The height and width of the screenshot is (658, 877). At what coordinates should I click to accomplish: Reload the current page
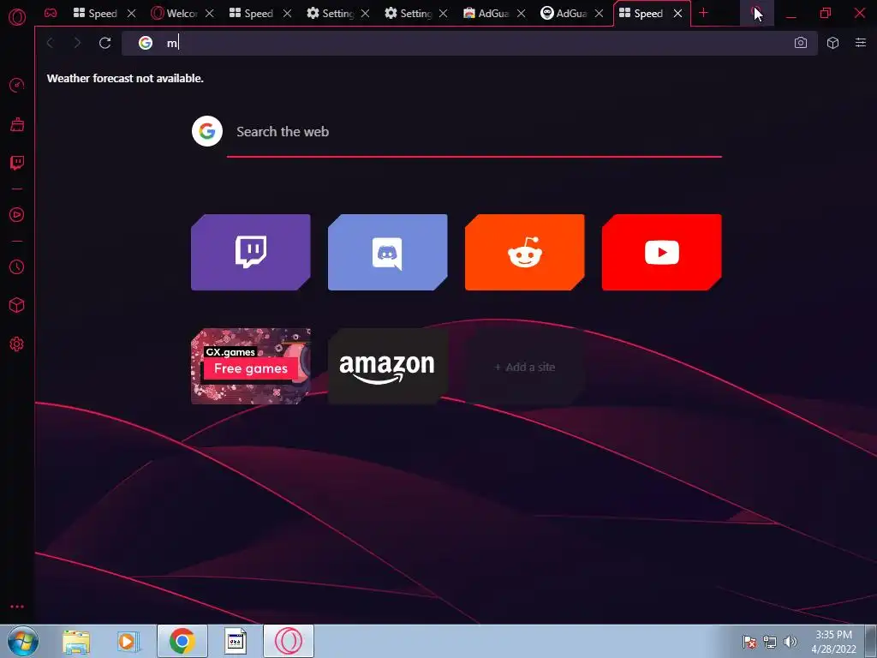click(104, 43)
